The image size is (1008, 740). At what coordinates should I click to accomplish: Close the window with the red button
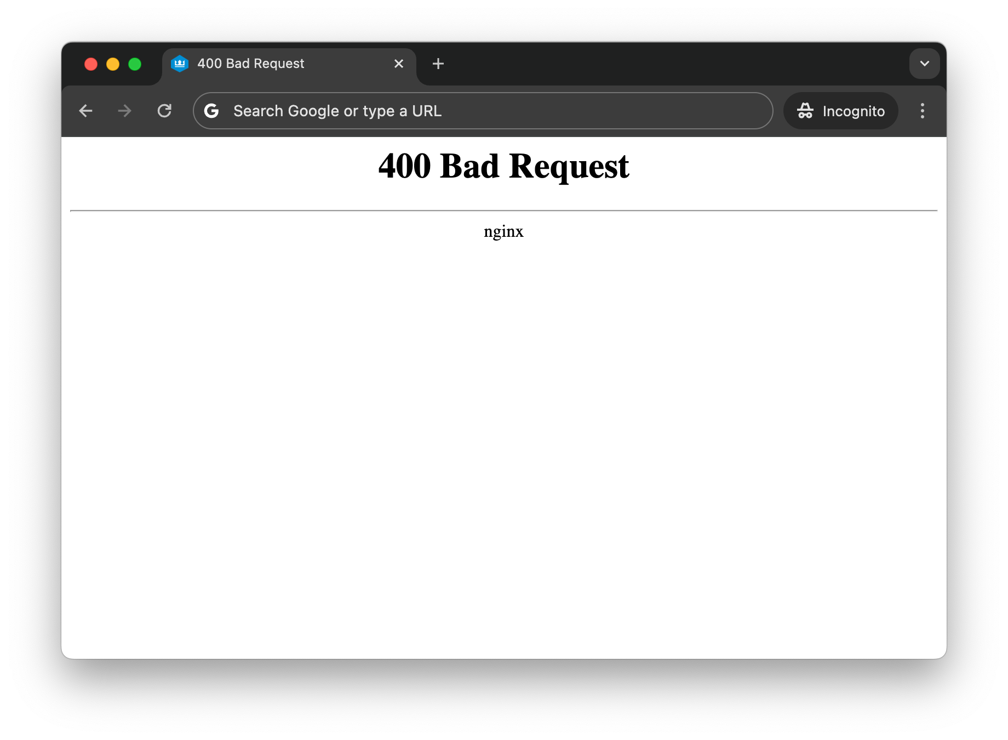pyautogui.click(x=91, y=64)
